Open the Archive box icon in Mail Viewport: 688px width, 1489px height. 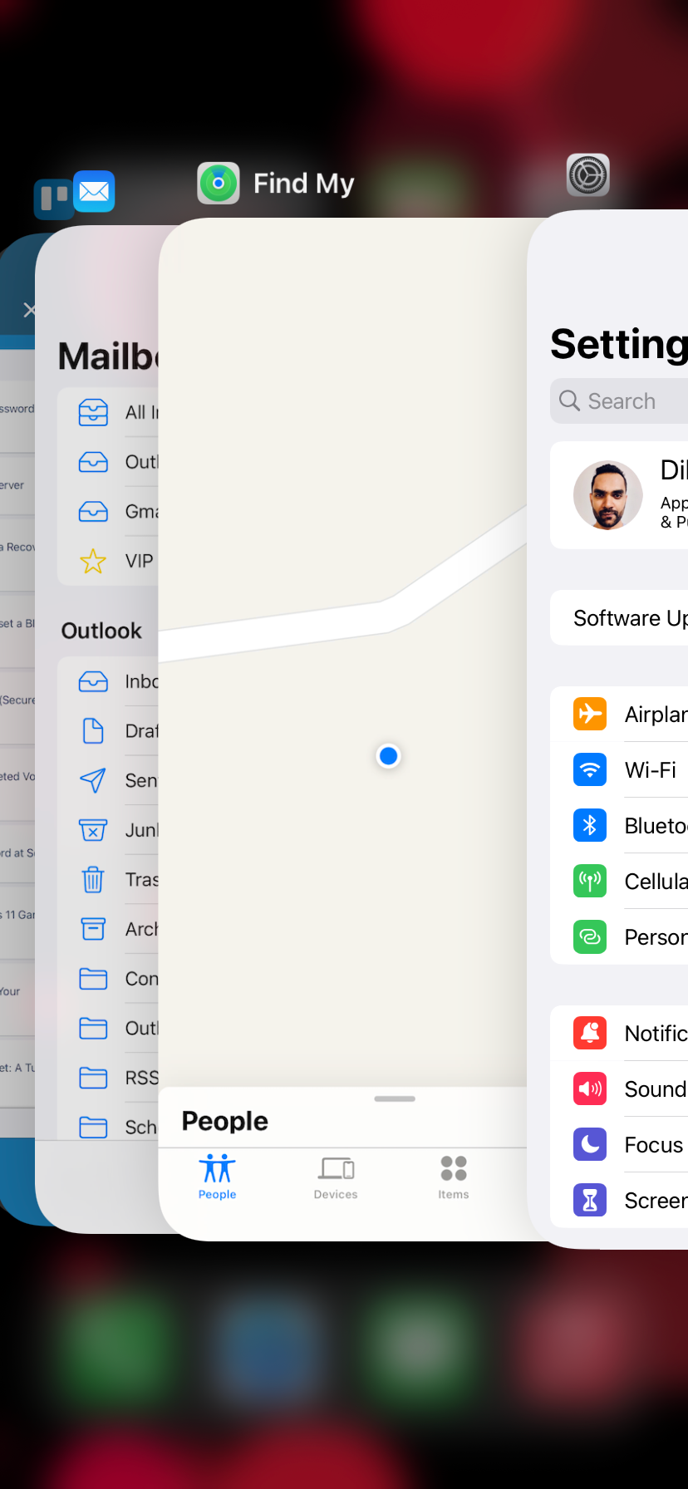coord(93,929)
